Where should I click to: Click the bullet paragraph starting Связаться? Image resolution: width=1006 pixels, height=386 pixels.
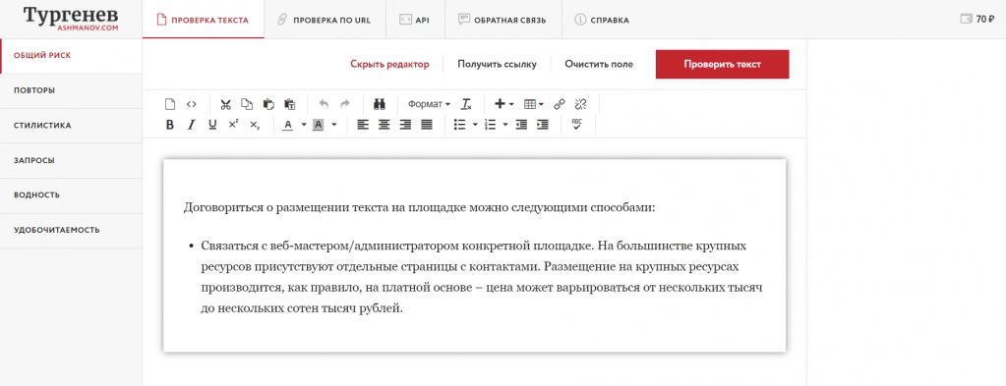[x=481, y=276]
